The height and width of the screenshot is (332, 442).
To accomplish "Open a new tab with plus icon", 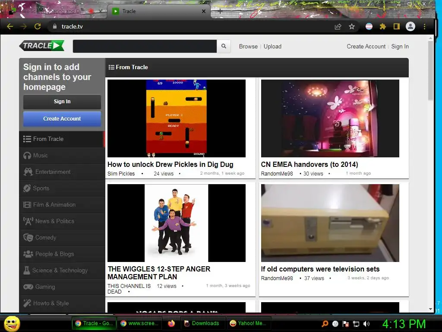I will (x=220, y=11).
